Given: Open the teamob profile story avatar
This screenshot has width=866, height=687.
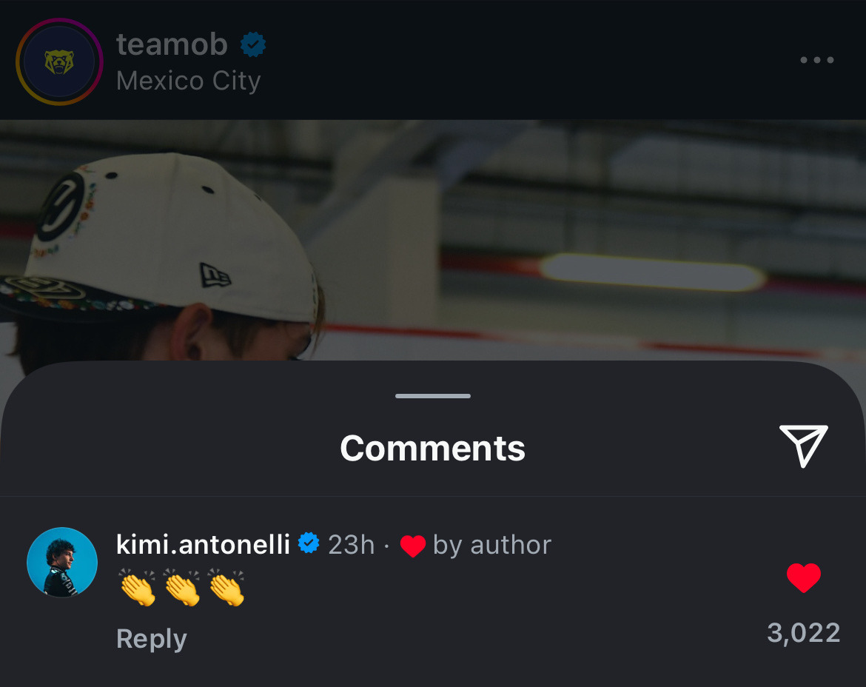Looking at the screenshot, I should (59, 61).
